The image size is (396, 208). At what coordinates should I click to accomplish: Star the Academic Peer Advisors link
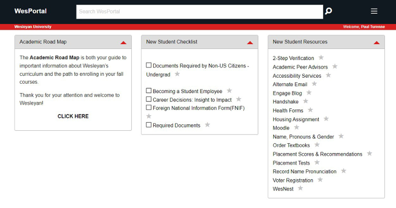point(335,66)
